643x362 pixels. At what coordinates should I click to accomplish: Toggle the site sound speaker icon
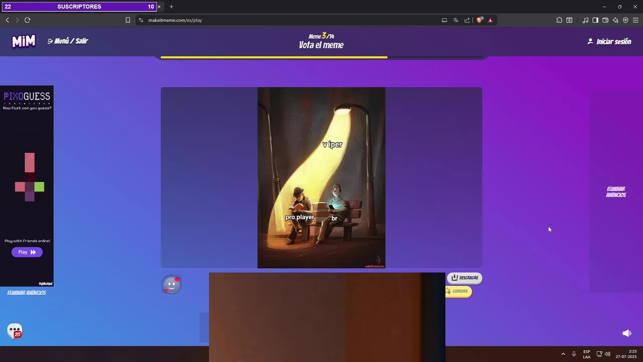[x=626, y=333]
